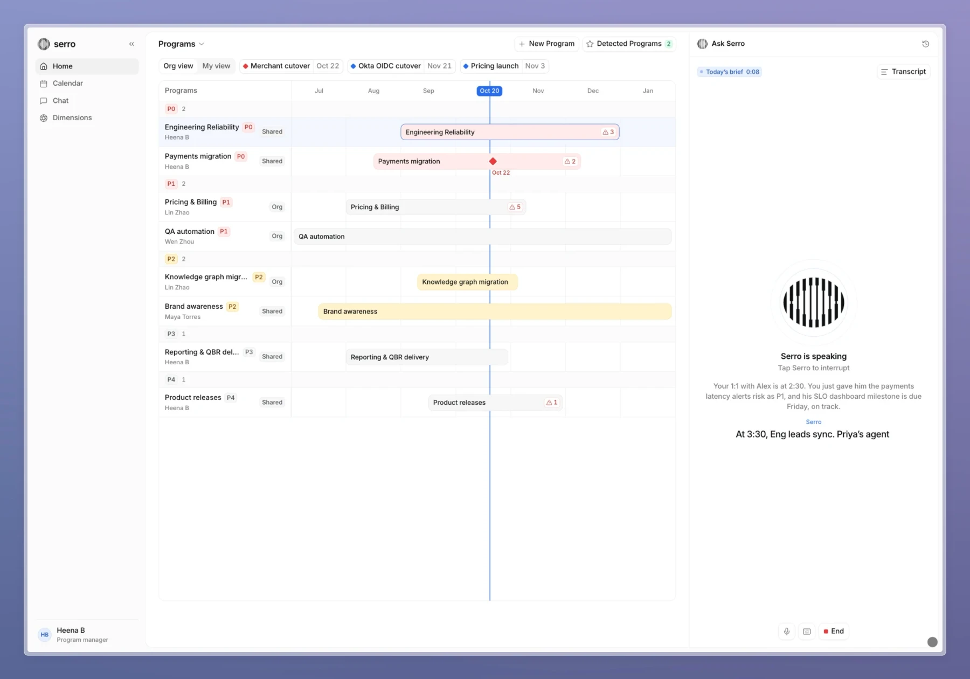The width and height of the screenshot is (970, 679).
Task: Open the QA automation timeline bar
Action: [482, 237]
